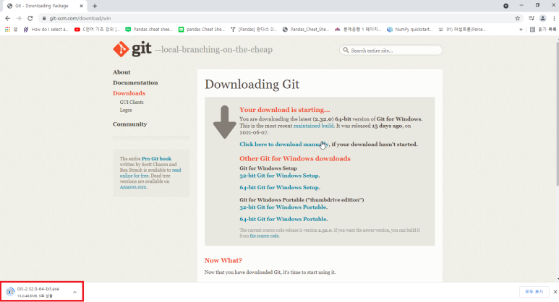The image size is (559, 302).
Task: Follow 'read online for free' link
Action: pyautogui.click(x=150, y=173)
